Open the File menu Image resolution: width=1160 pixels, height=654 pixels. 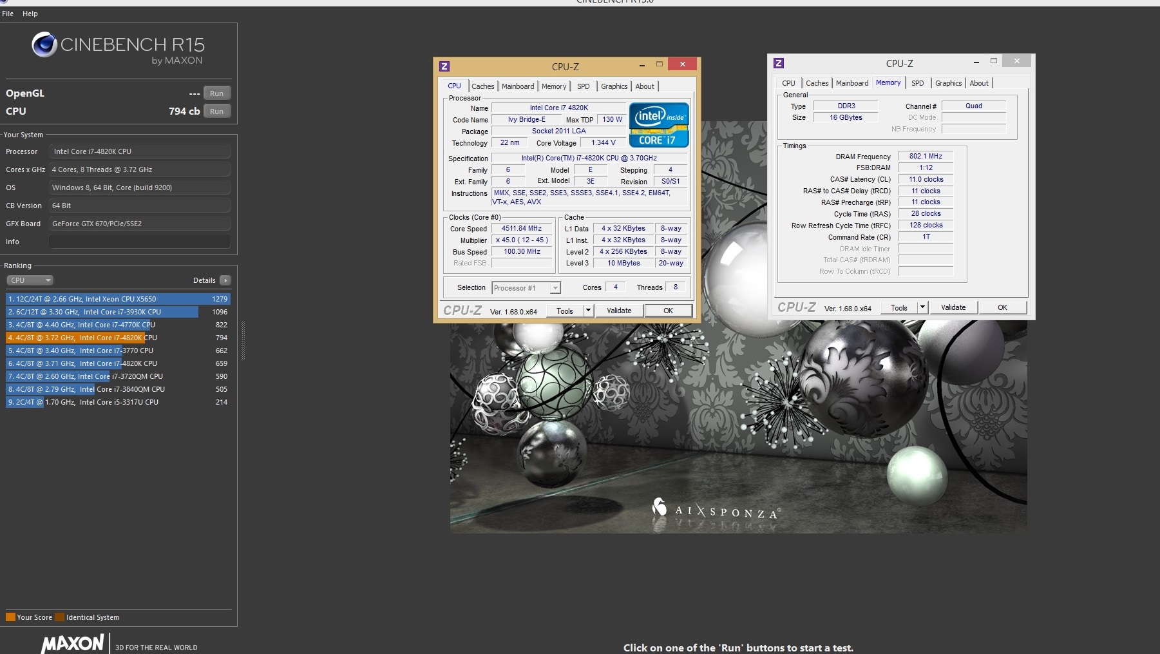tap(8, 14)
